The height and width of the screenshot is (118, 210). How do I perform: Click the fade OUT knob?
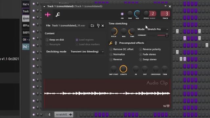click(145, 69)
